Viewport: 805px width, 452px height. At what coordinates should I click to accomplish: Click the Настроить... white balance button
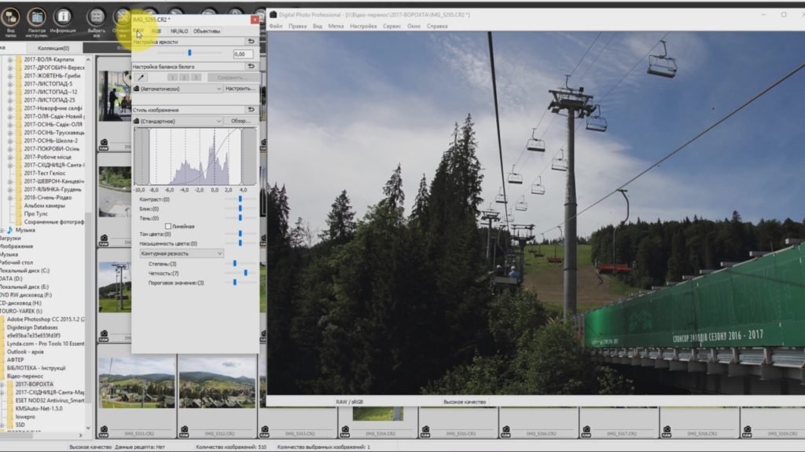tap(241, 89)
